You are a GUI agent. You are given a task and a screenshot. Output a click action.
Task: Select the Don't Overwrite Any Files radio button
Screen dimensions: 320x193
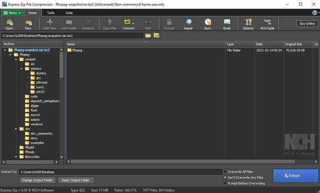click(225, 177)
